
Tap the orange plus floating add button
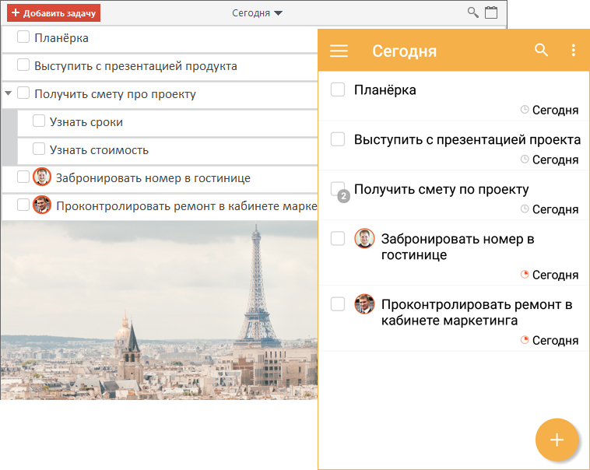click(557, 440)
